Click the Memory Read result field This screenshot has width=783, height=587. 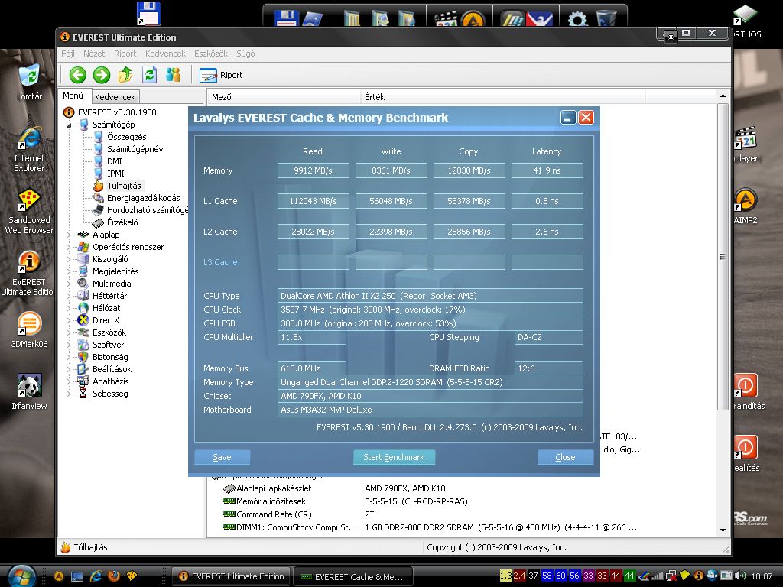pos(313,170)
